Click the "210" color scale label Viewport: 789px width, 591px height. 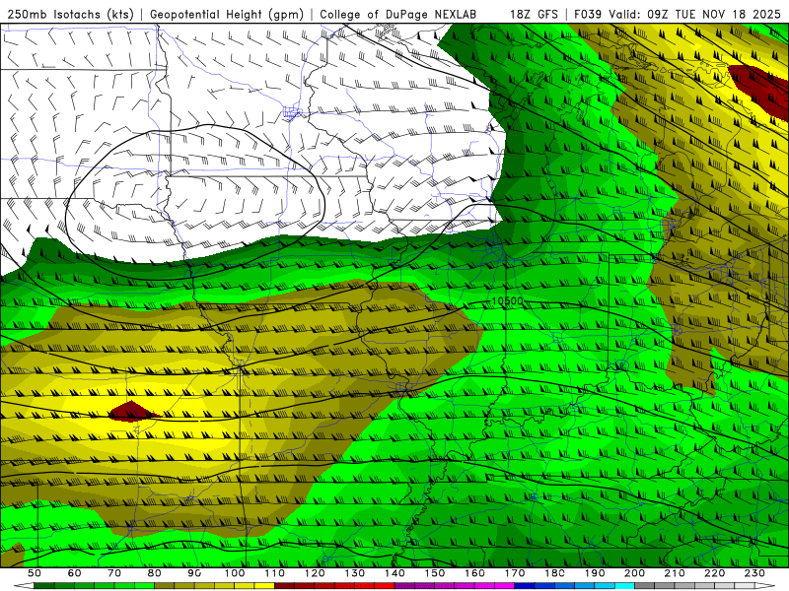click(x=675, y=573)
